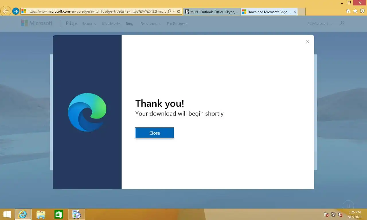This screenshot has height=220, width=367.
Task: Open the new tab blank area button
Action: [302, 12]
